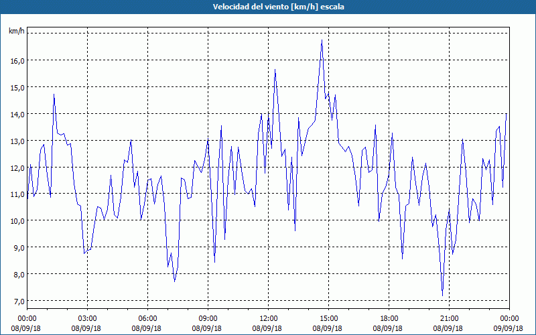This screenshot has width=536, height=335.
Task: Click the '13,0' y-axis label
Action: (17, 141)
